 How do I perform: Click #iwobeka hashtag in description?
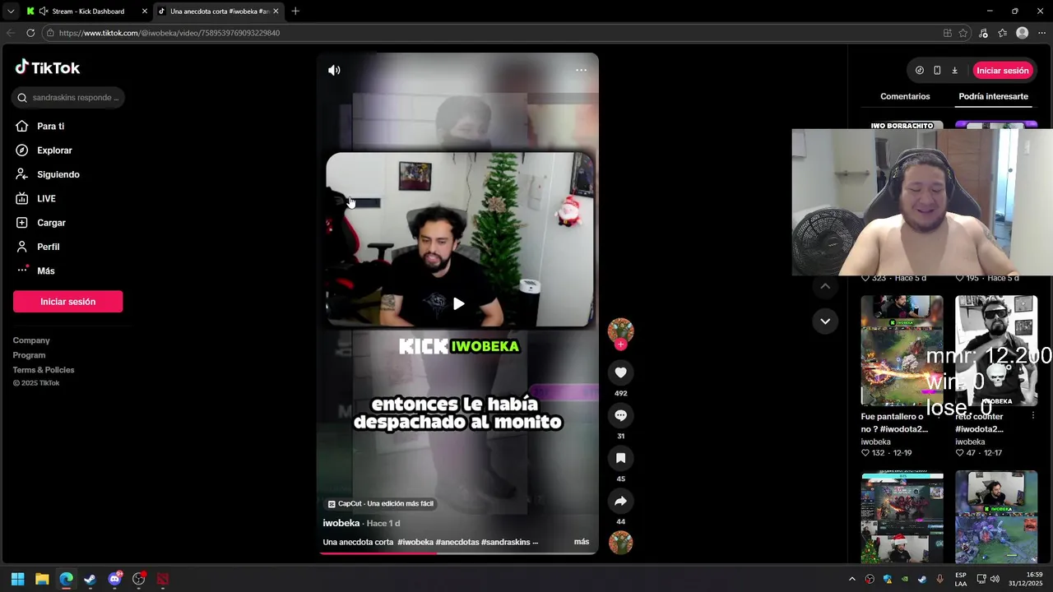[x=415, y=542]
